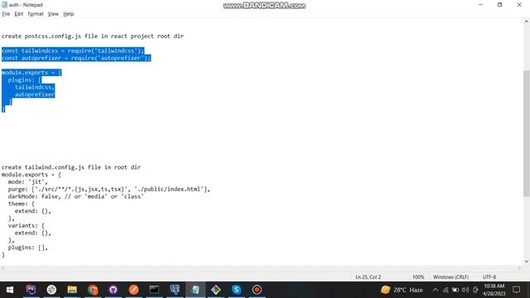Open the volume speaker tray icon

coord(465,290)
